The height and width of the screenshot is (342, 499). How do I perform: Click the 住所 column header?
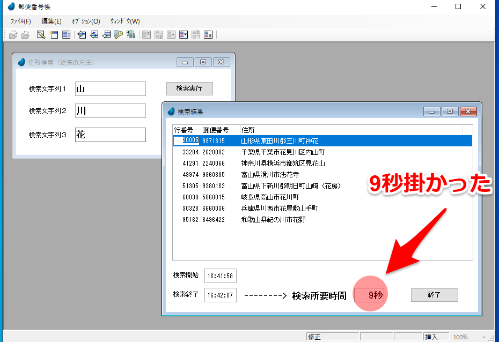[x=248, y=130]
